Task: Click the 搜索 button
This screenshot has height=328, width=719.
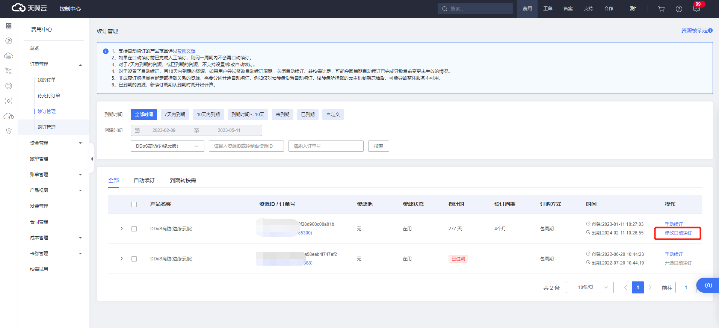Action: (378, 146)
